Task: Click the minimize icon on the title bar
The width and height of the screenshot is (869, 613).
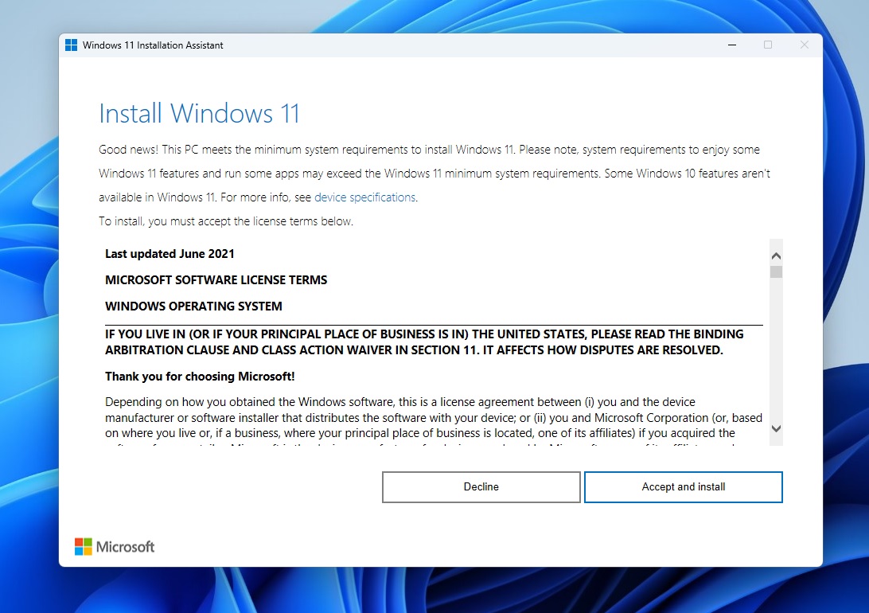Action: tap(731, 45)
